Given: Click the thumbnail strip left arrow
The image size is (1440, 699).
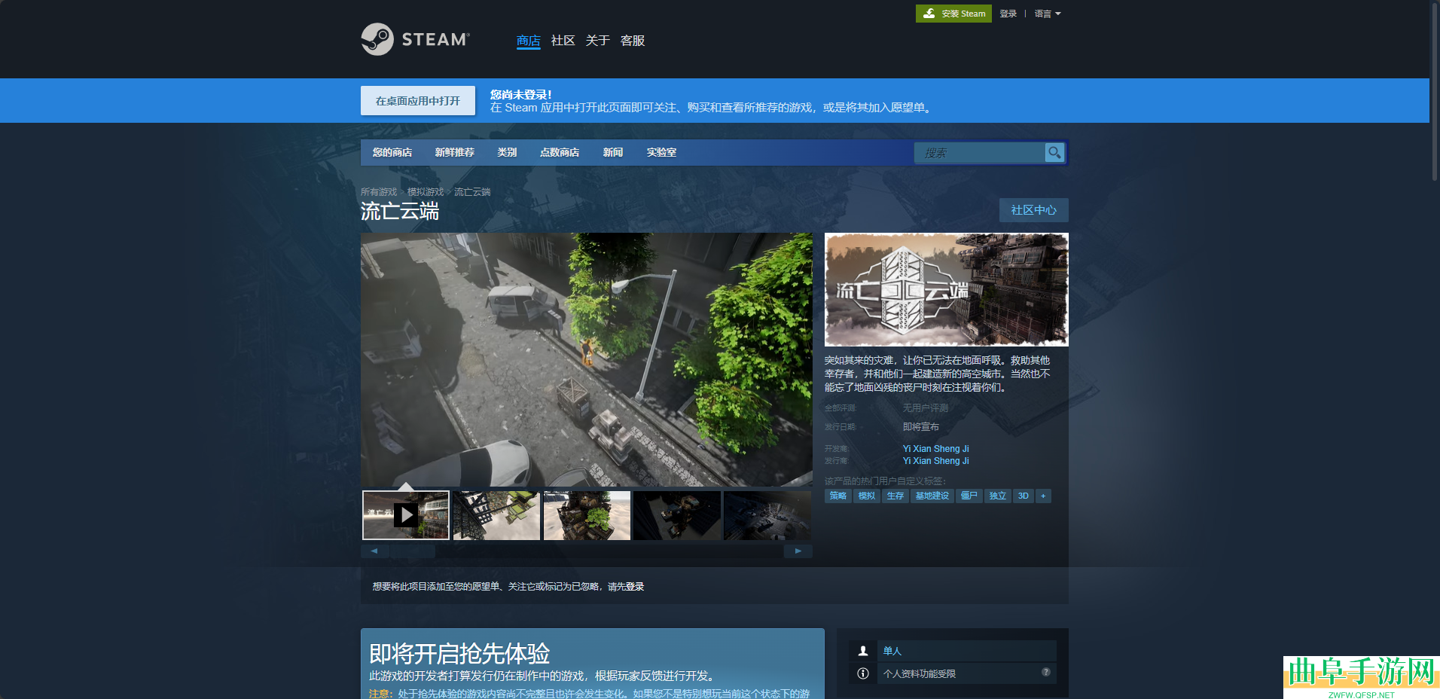Looking at the screenshot, I should [x=374, y=551].
